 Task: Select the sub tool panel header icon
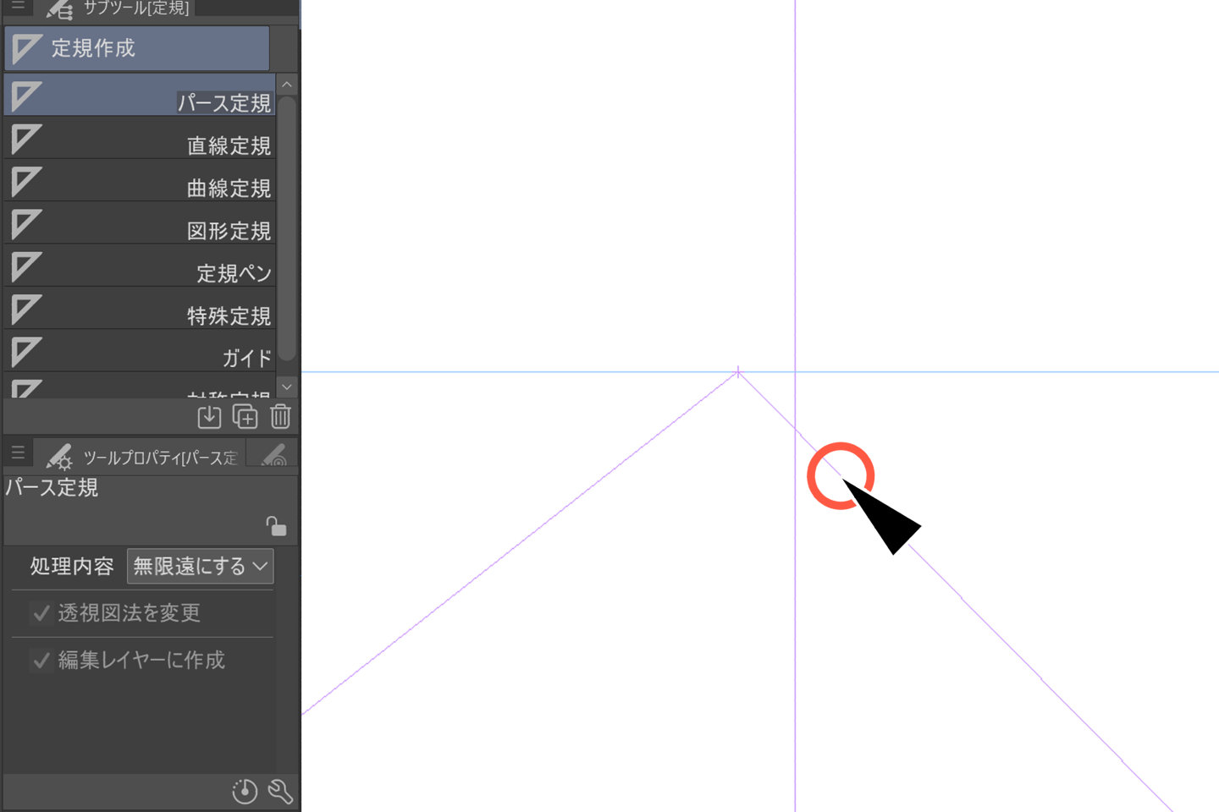tap(59, 9)
